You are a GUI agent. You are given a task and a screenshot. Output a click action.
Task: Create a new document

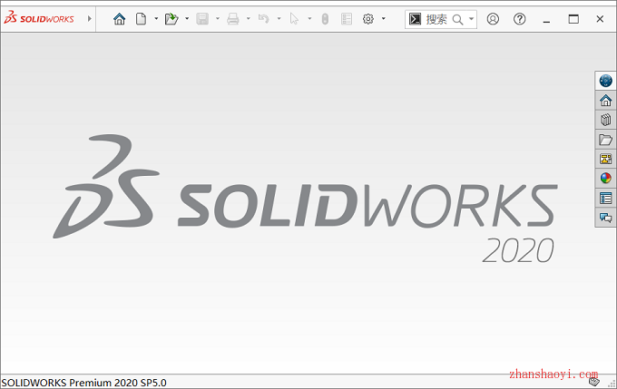142,18
